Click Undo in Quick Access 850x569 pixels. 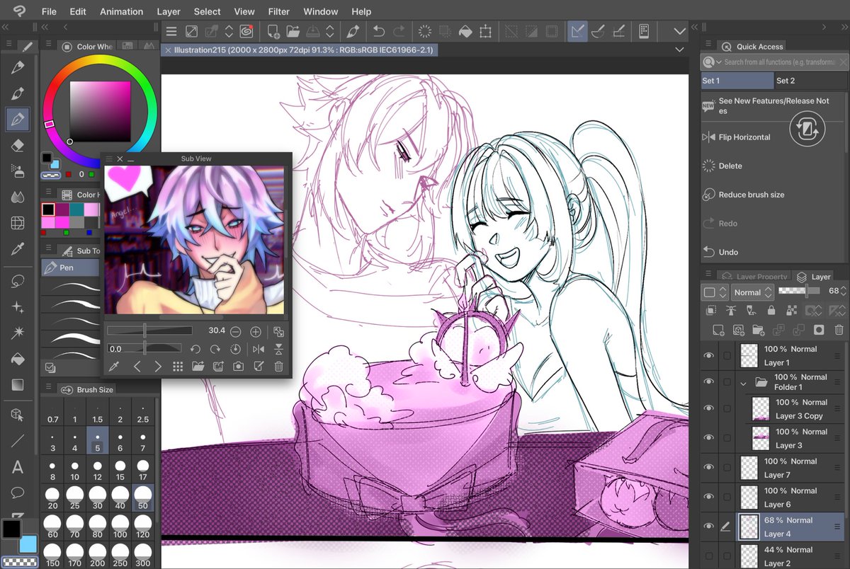[x=728, y=252]
